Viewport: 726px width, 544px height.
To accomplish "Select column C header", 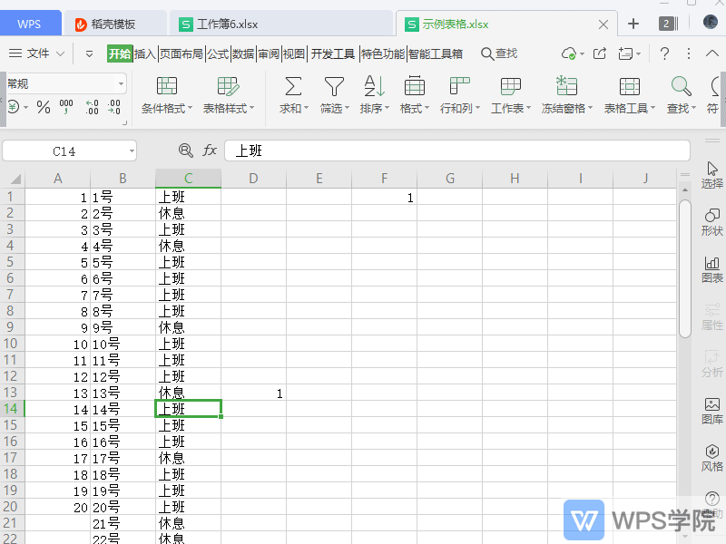I will tap(188, 178).
